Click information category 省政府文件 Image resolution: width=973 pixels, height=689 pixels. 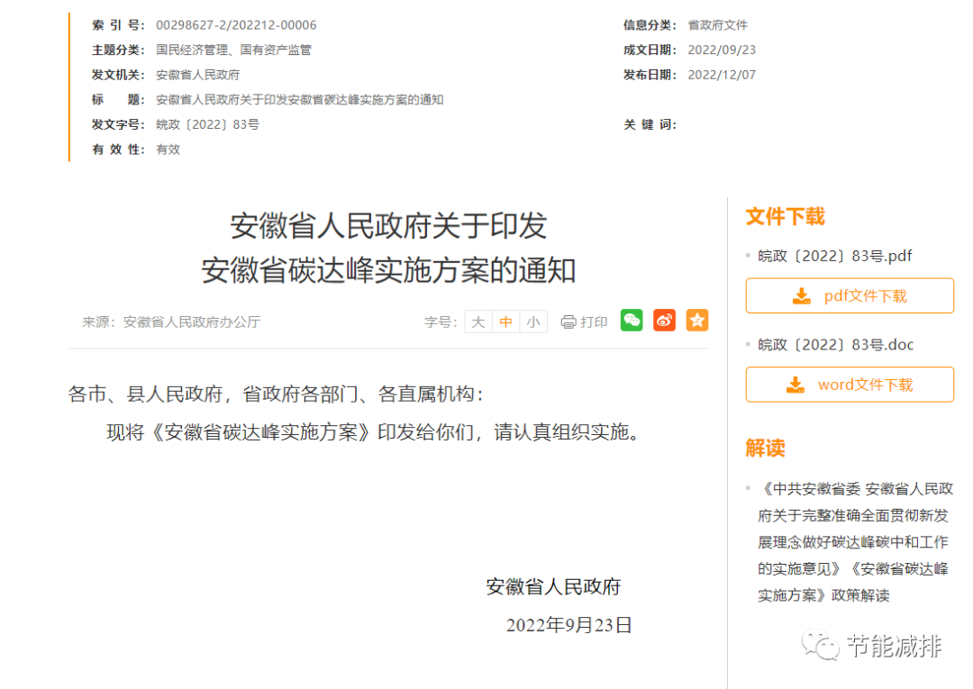[717, 25]
